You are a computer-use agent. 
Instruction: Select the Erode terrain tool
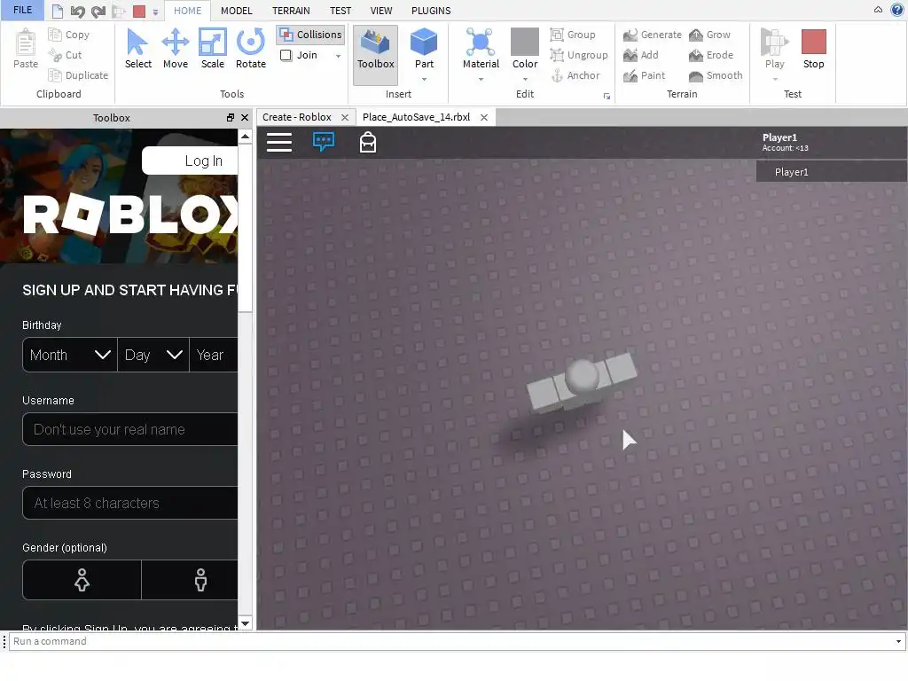pyautogui.click(x=710, y=55)
